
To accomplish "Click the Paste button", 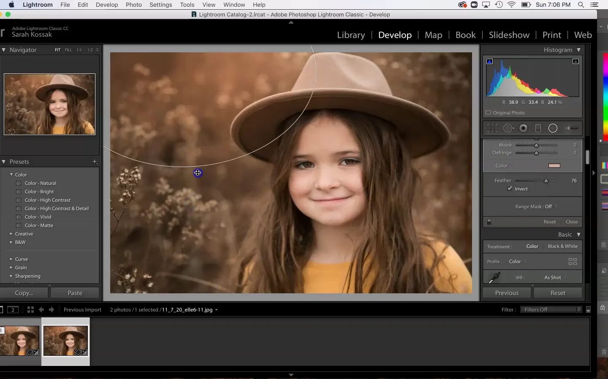I will point(75,293).
